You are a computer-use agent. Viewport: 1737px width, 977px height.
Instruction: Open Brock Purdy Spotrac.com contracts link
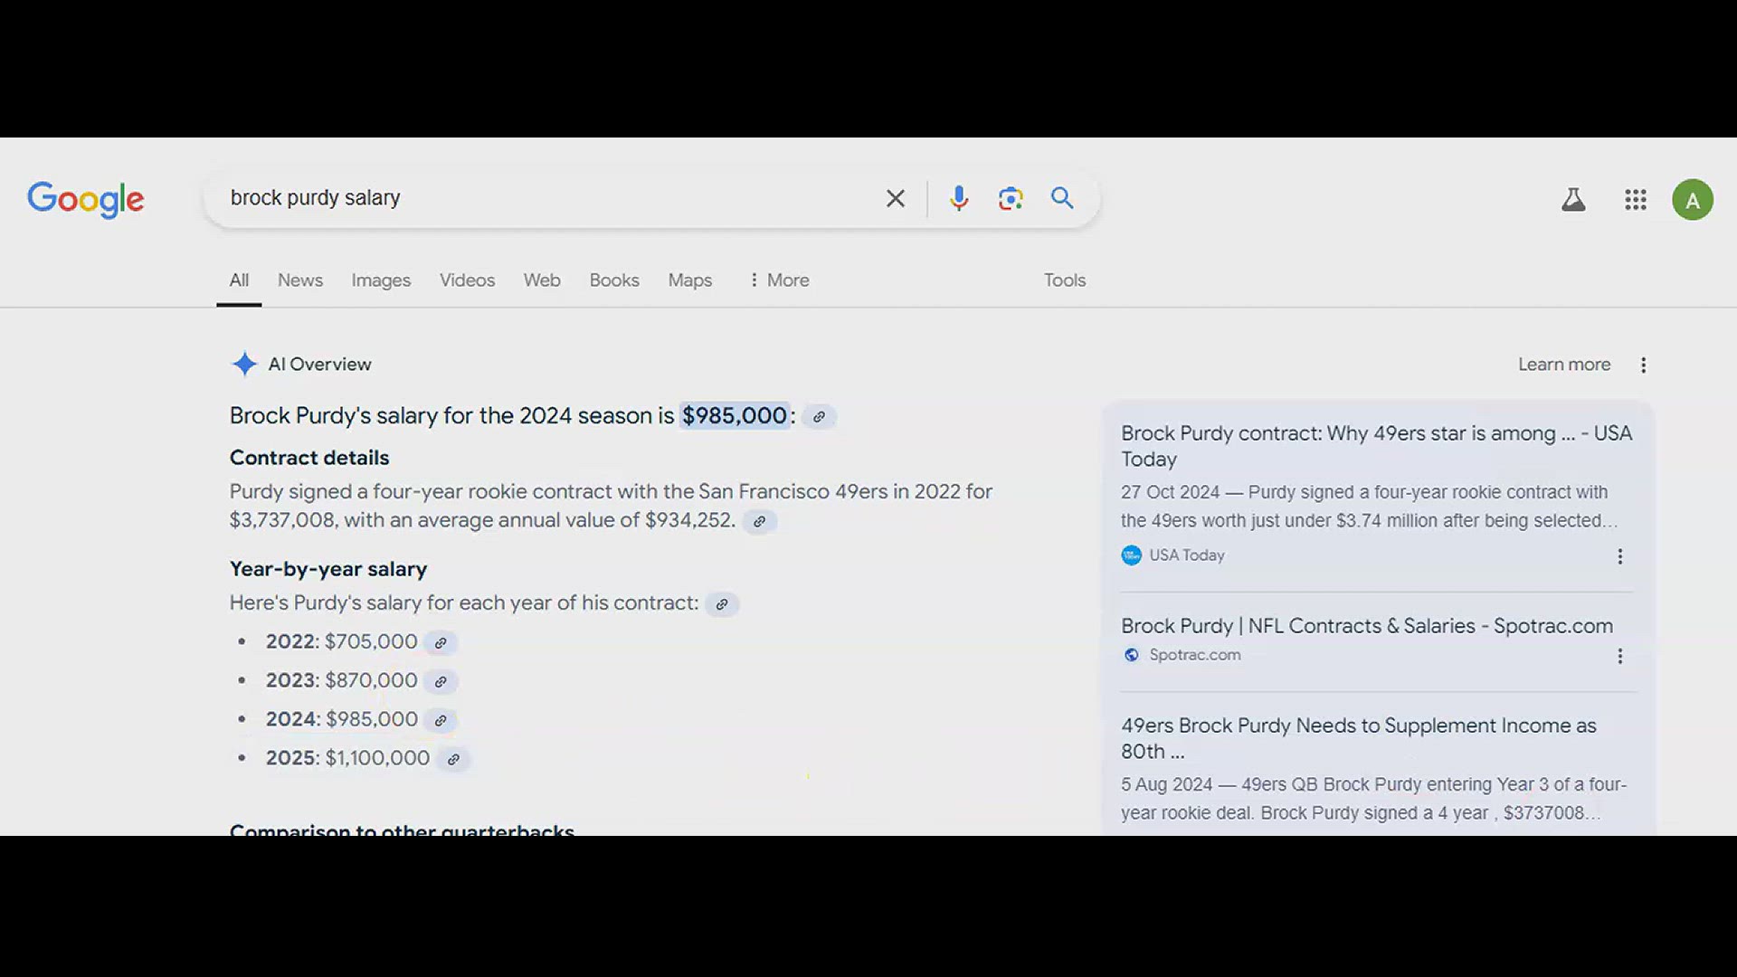[1367, 626]
